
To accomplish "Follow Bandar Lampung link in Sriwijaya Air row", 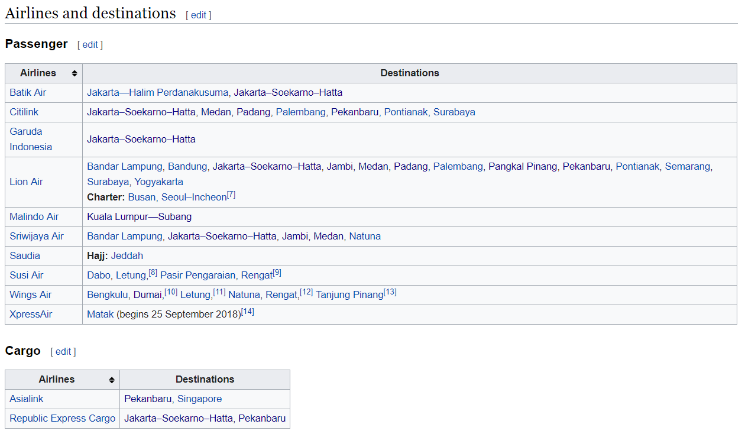I will pos(124,237).
